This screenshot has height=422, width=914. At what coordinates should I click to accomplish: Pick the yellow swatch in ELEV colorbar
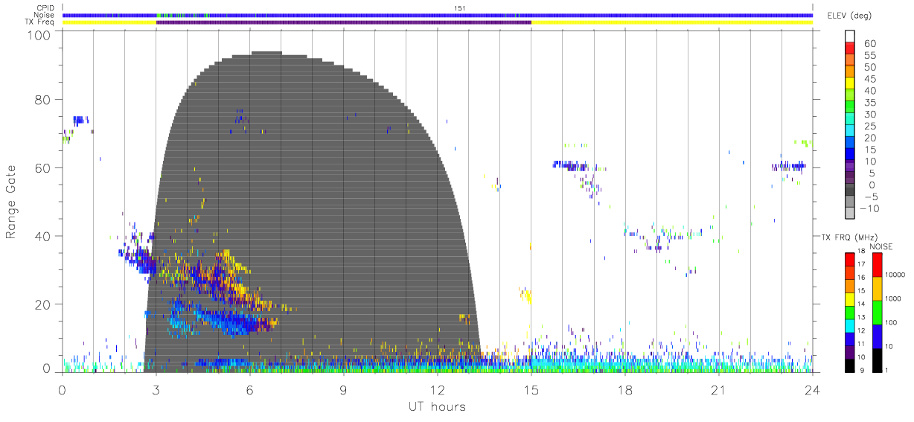point(850,83)
